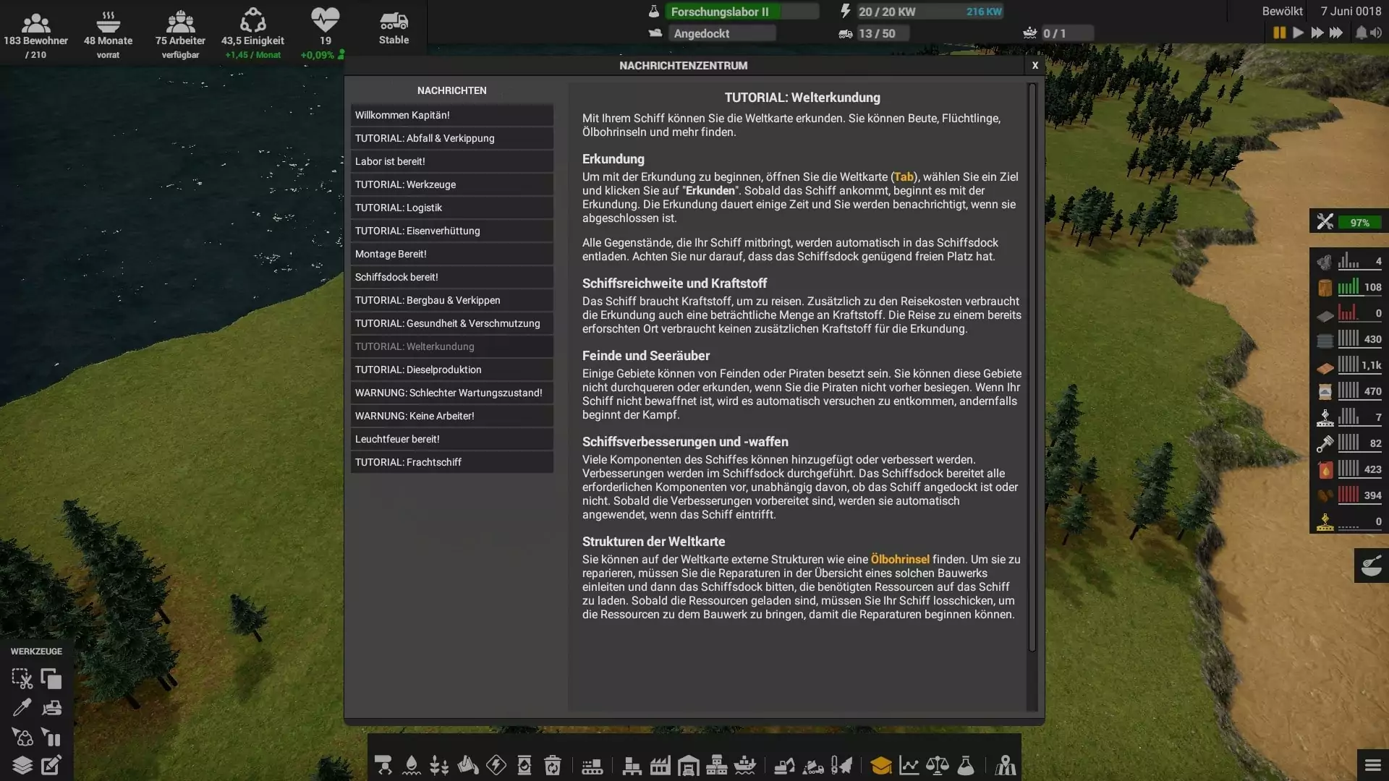Set game speed to triple fast-forward
The width and height of the screenshot is (1389, 781).
pyautogui.click(x=1336, y=33)
